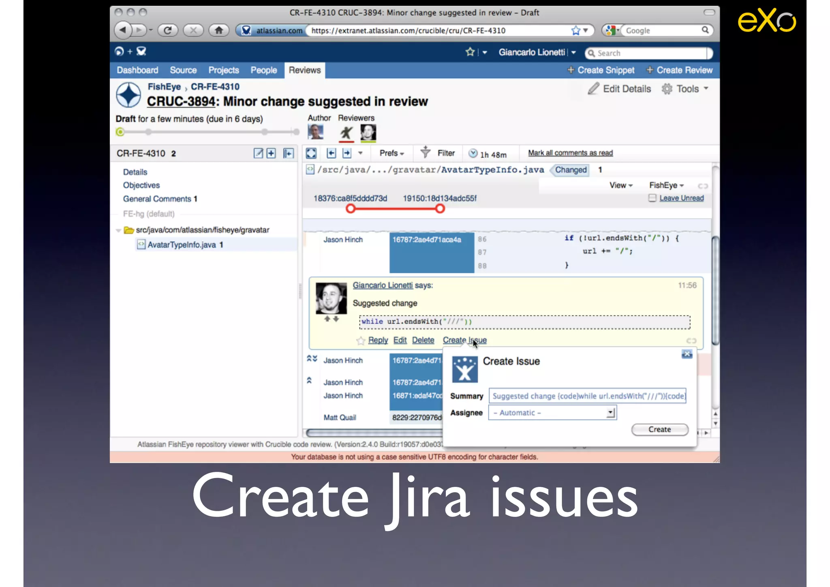
Task: Open the Tools gear icon
Action: point(667,89)
